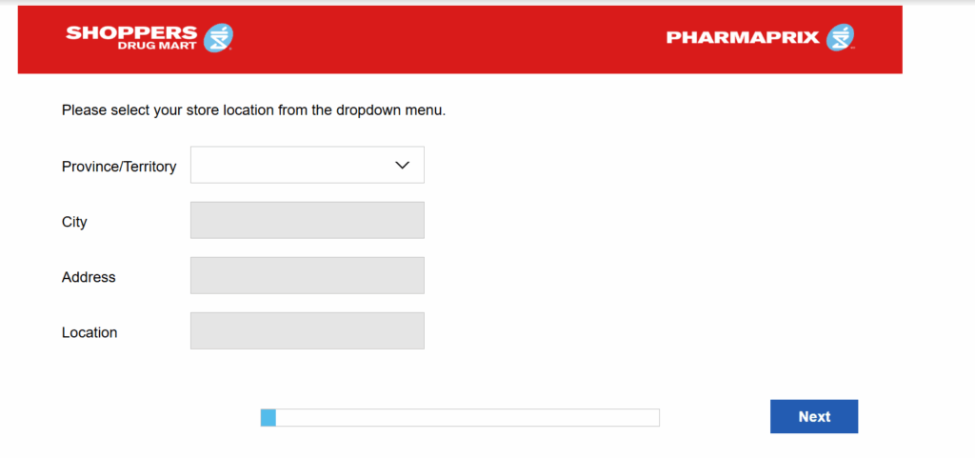Click the blue filled part of progress bar
This screenshot has height=458, width=975.
point(269,417)
